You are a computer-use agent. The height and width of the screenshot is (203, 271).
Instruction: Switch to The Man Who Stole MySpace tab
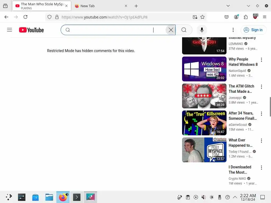click(x=42, y=6)
